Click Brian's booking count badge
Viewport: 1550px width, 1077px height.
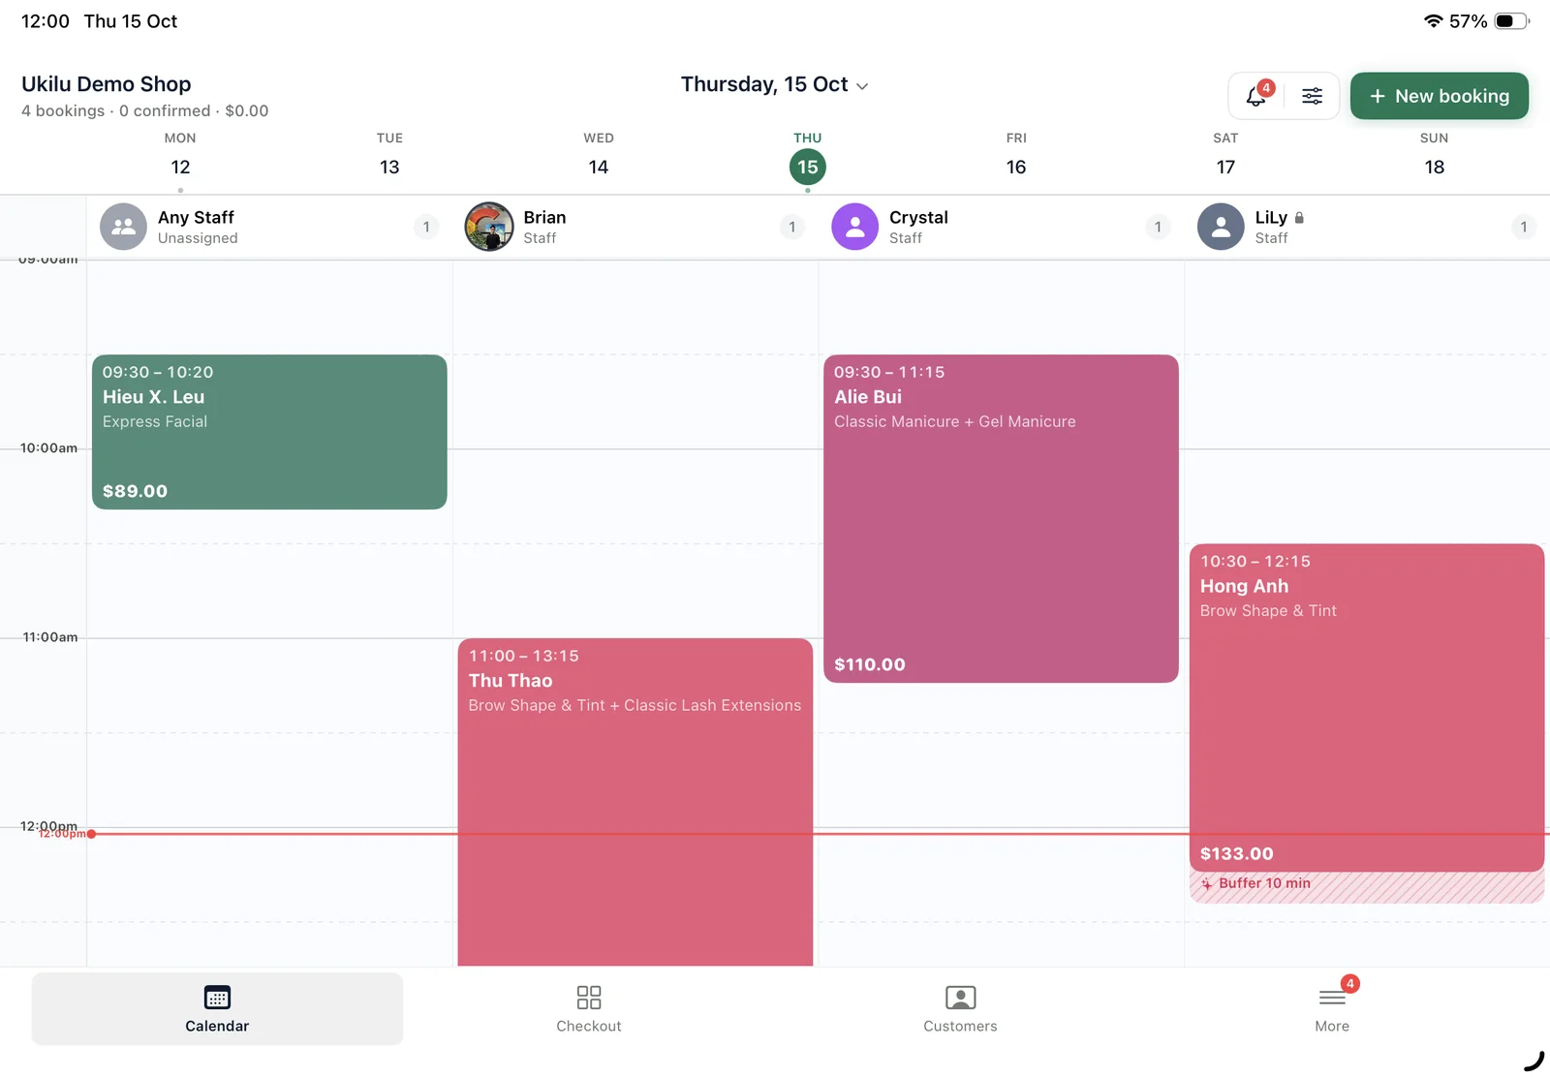click(x=792, y=227)
